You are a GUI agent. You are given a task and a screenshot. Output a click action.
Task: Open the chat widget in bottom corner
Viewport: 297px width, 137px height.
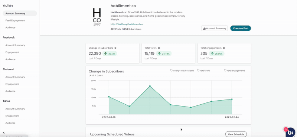click(291, 132)
